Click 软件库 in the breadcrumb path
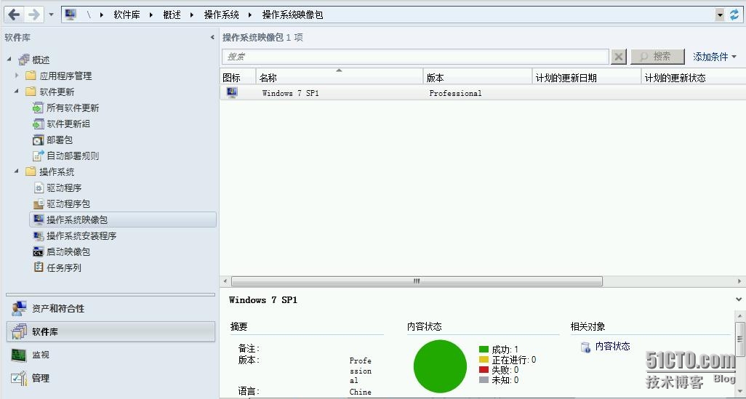This screenshot has width=746, height=399. pyautogui.click(x=127, y=15)
